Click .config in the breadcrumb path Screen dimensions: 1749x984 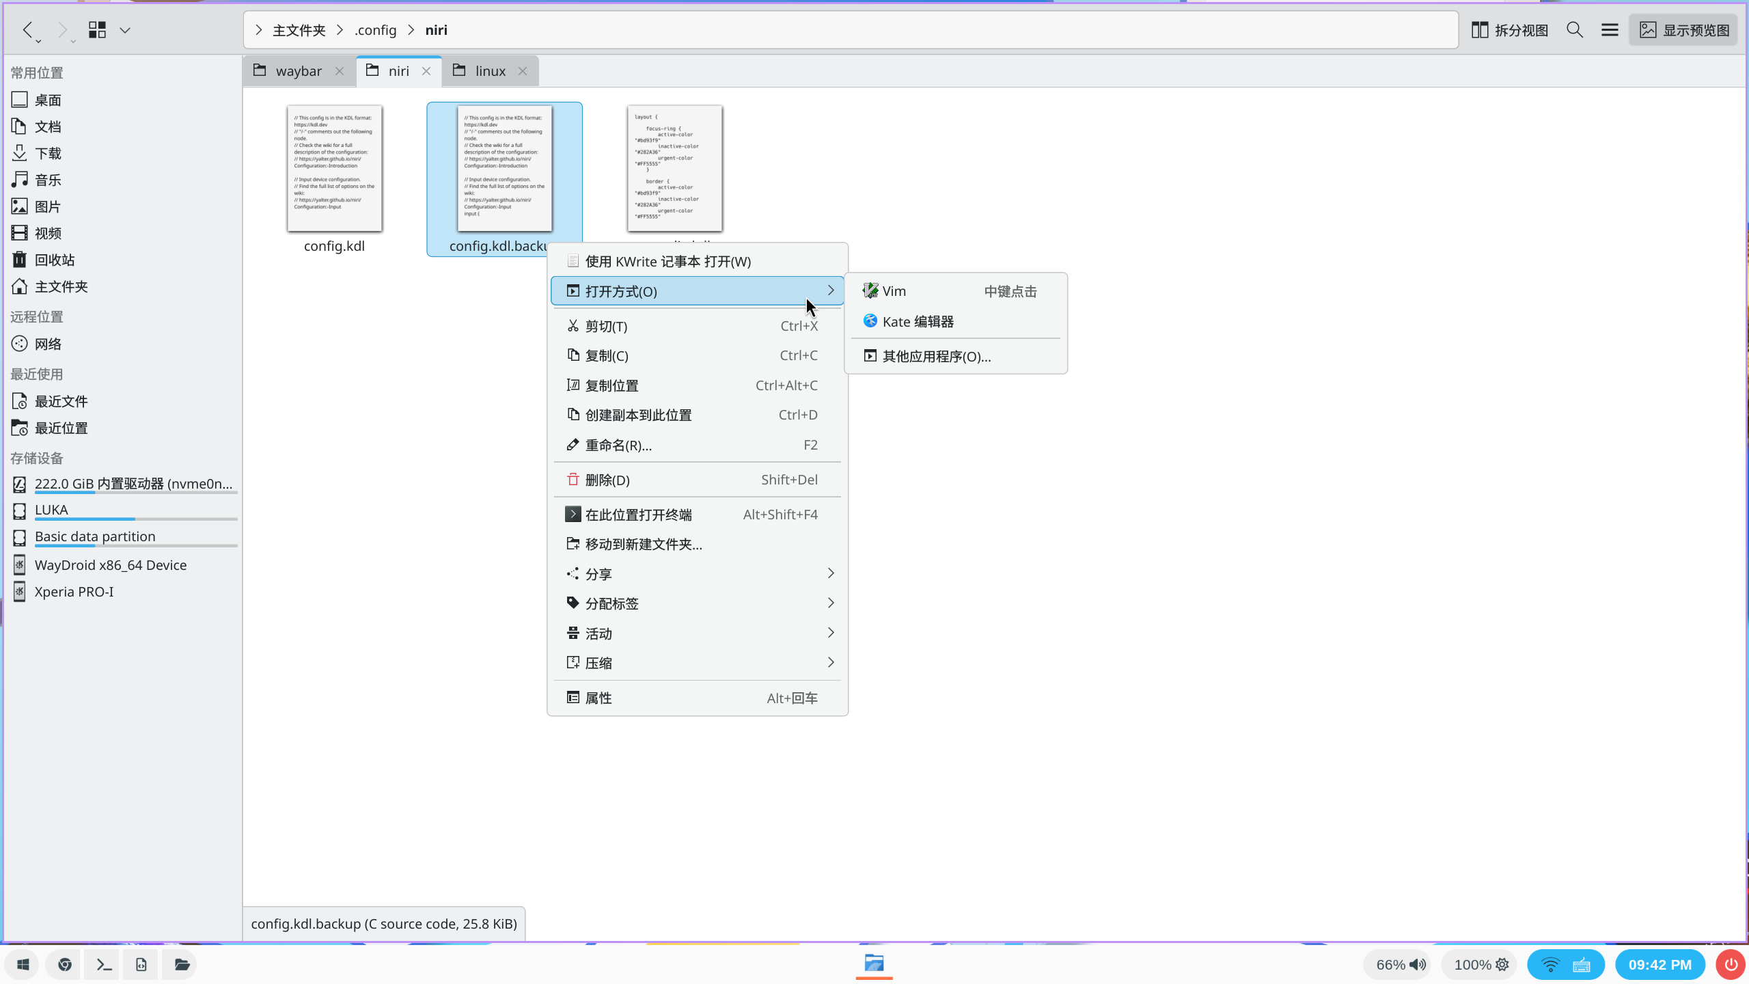[375, 30]
